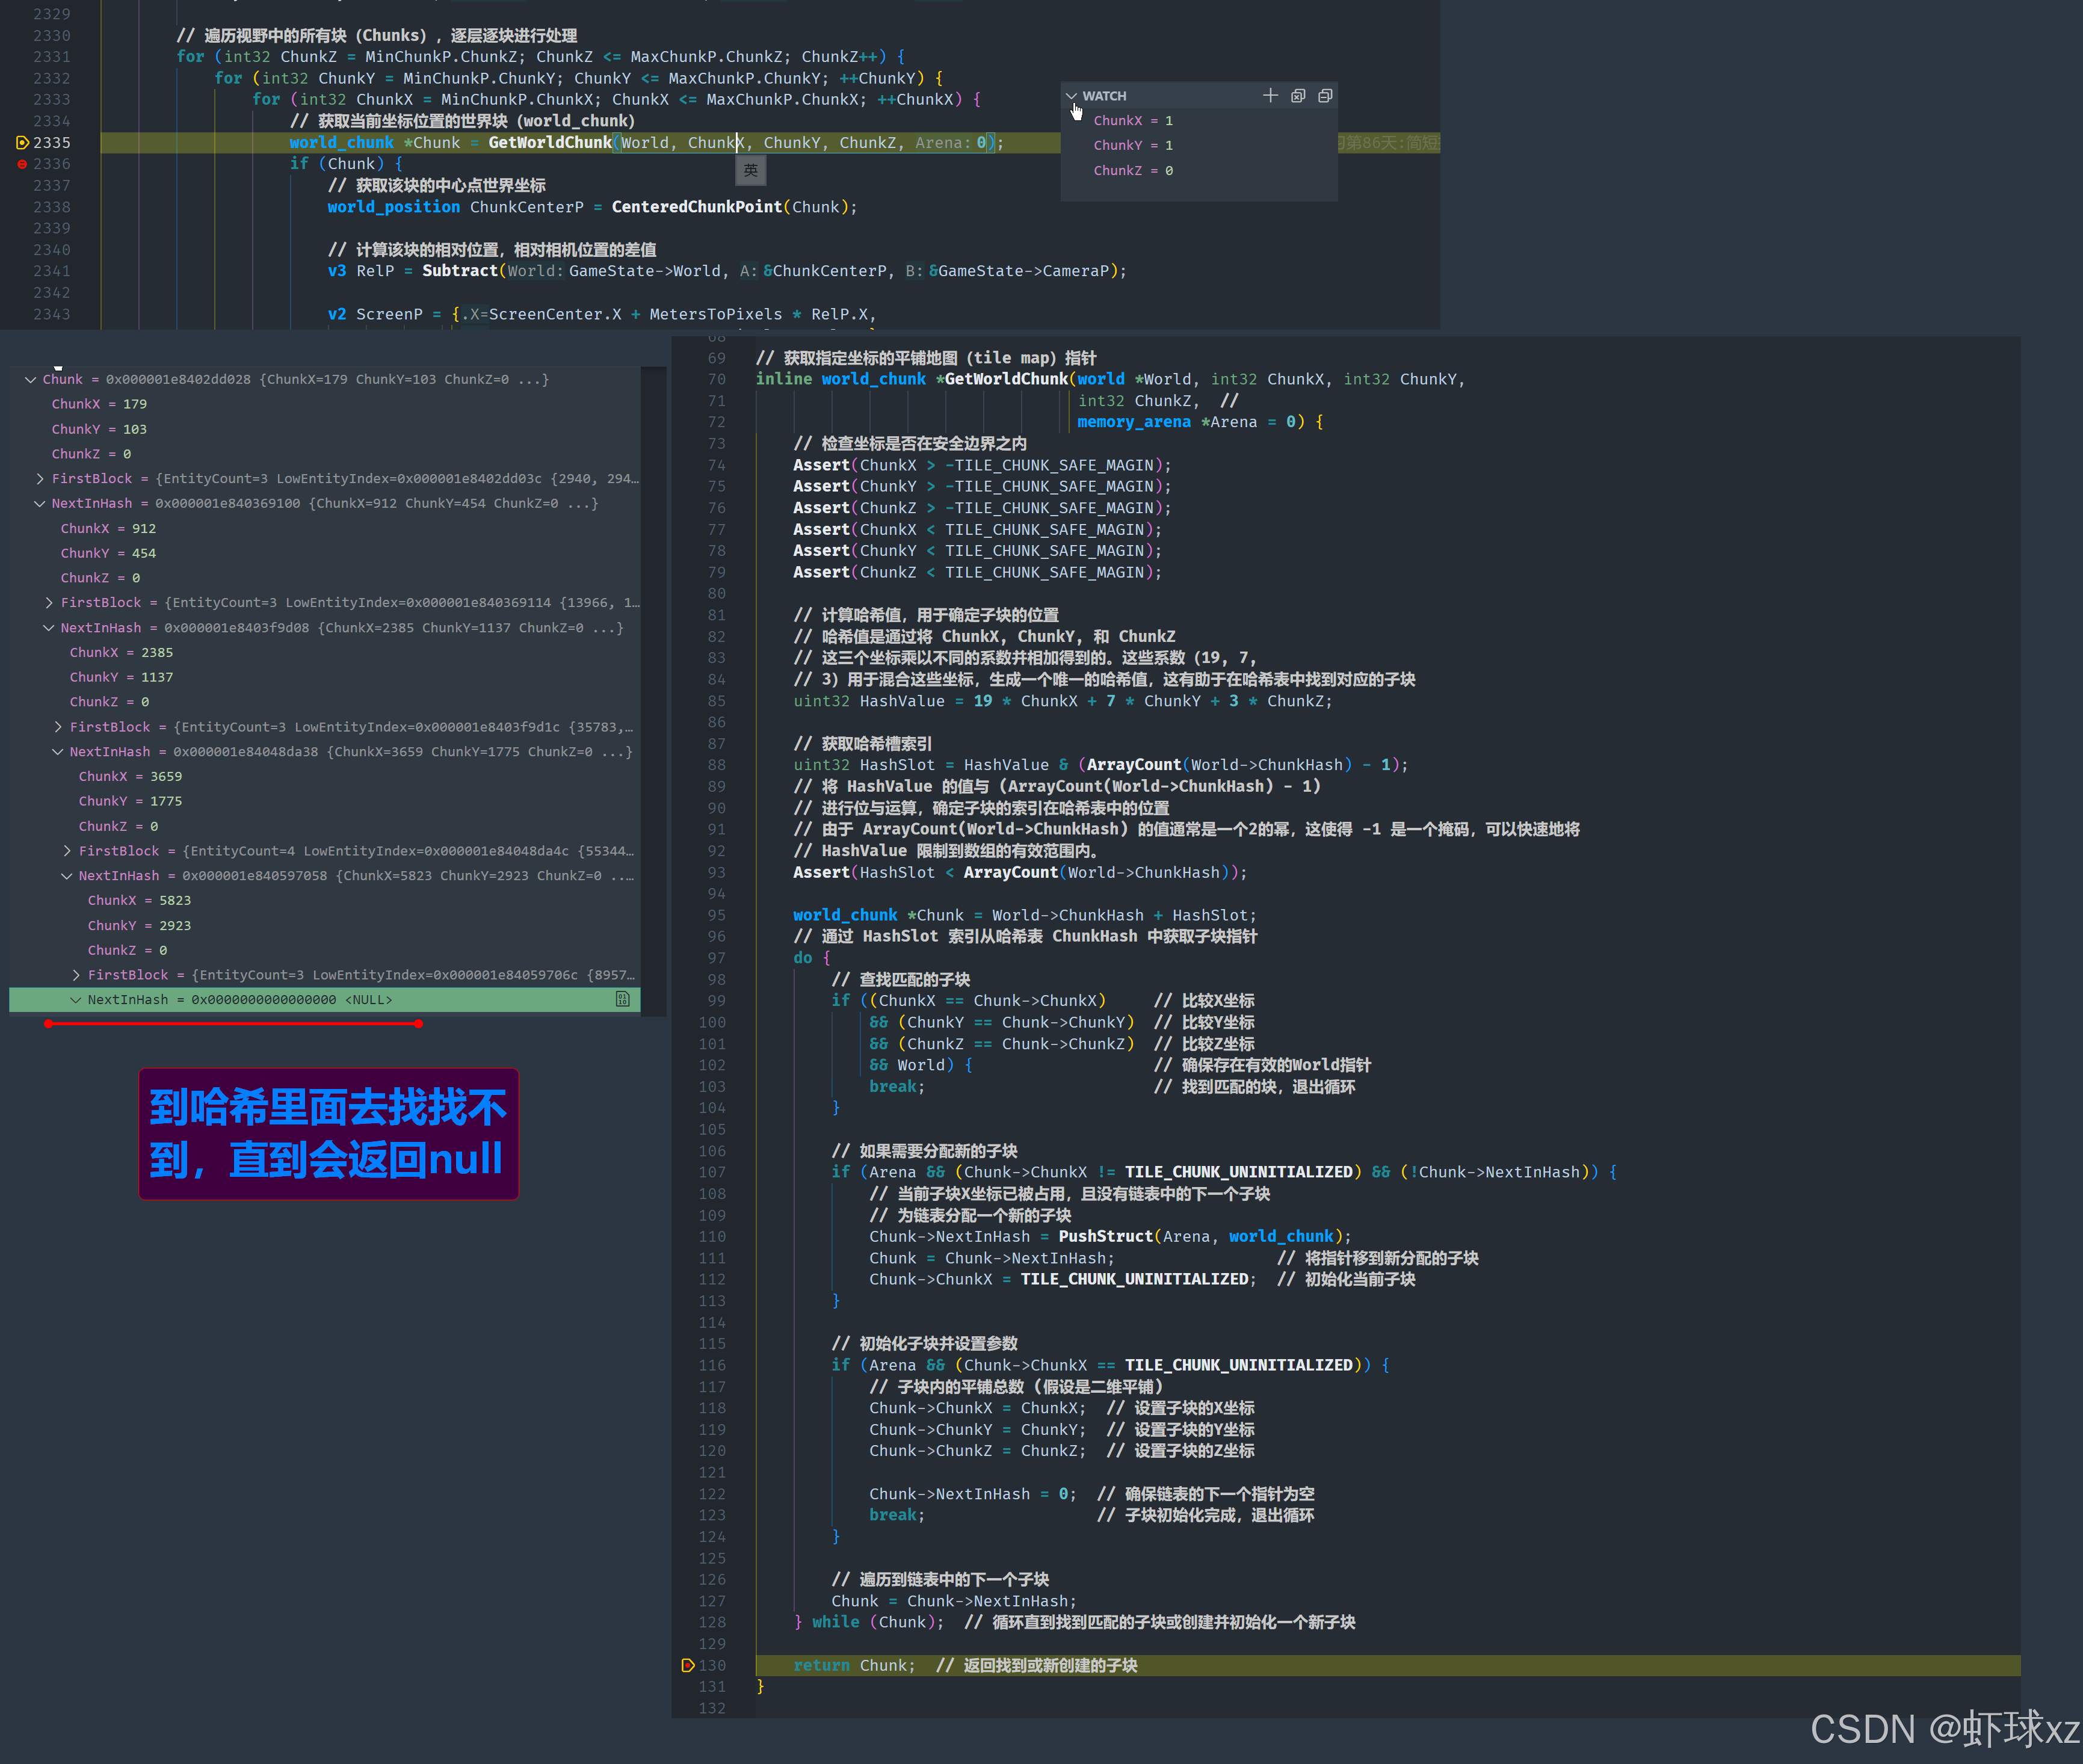Select variable ChunkX = 5823
2083x1764 pixels.
[x=139, y=900]
